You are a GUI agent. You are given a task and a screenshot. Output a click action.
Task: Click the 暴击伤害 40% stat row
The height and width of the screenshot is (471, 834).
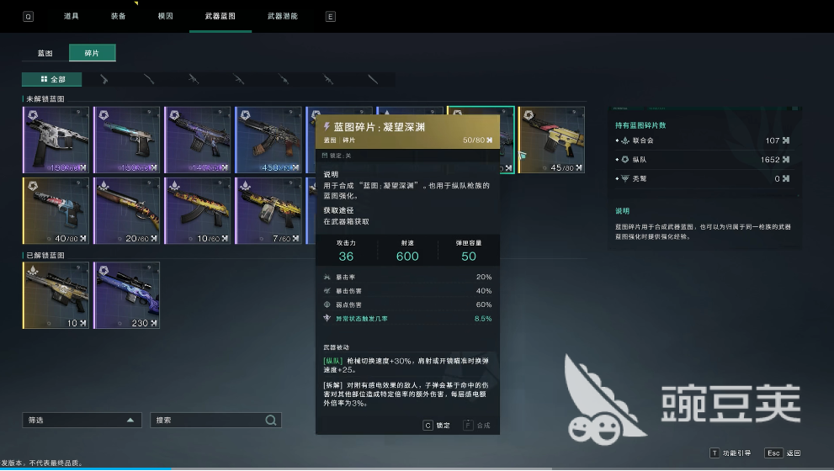pos(407,291)
